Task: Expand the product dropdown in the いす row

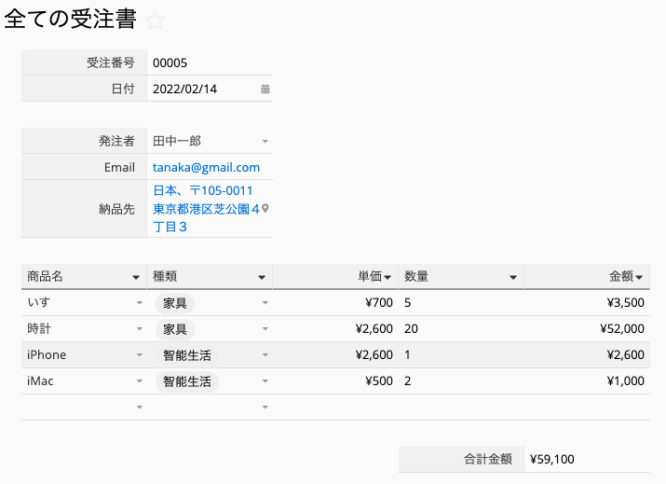Action: coord(140,303)
